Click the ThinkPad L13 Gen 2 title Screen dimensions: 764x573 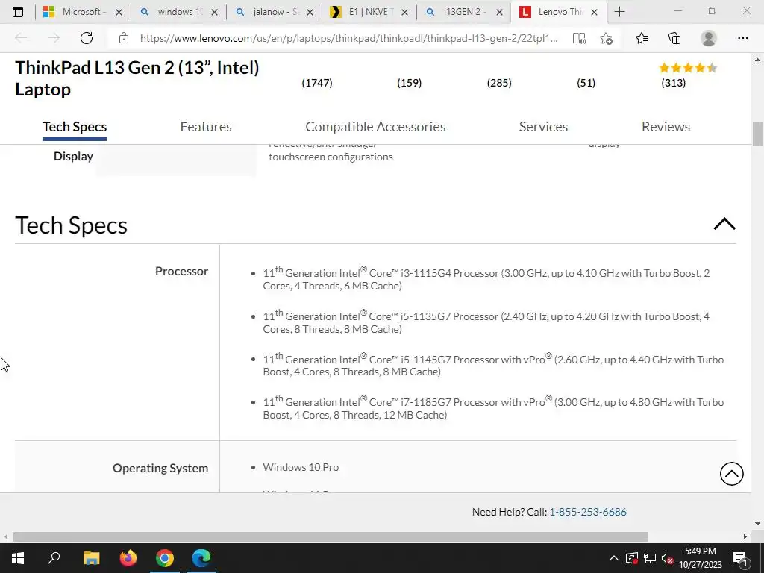pyautogui.click(x=137, y=78)
